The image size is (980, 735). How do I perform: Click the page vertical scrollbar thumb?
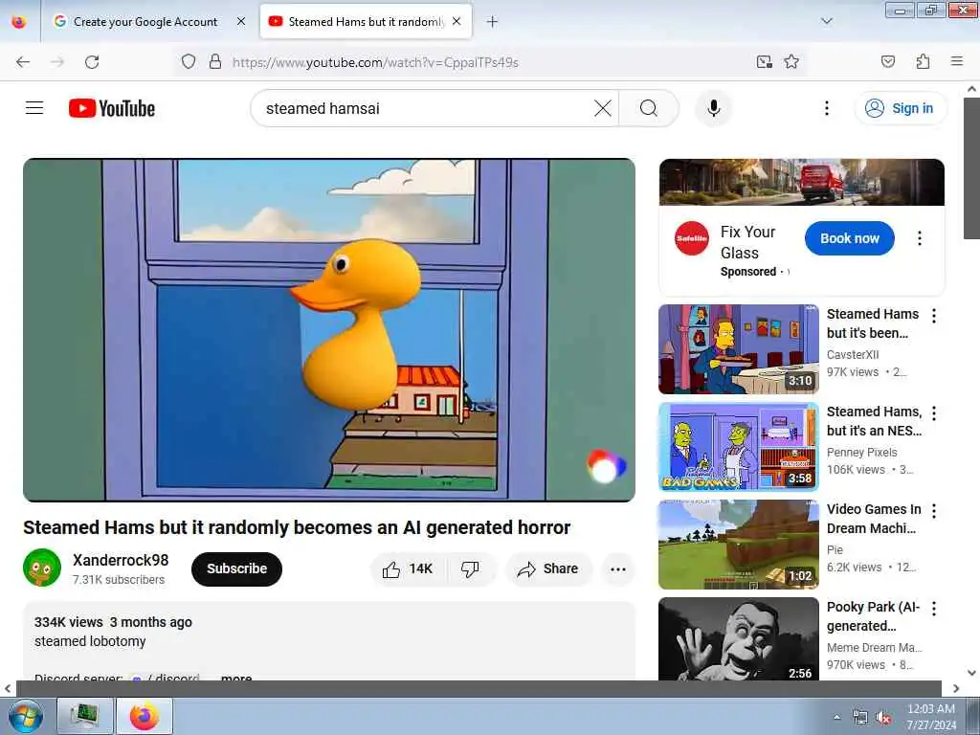tap(971, 168)
